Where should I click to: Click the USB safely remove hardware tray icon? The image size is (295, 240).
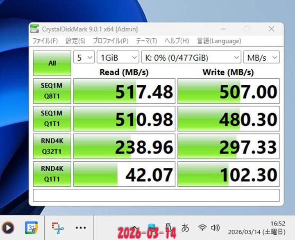(168, 228)
